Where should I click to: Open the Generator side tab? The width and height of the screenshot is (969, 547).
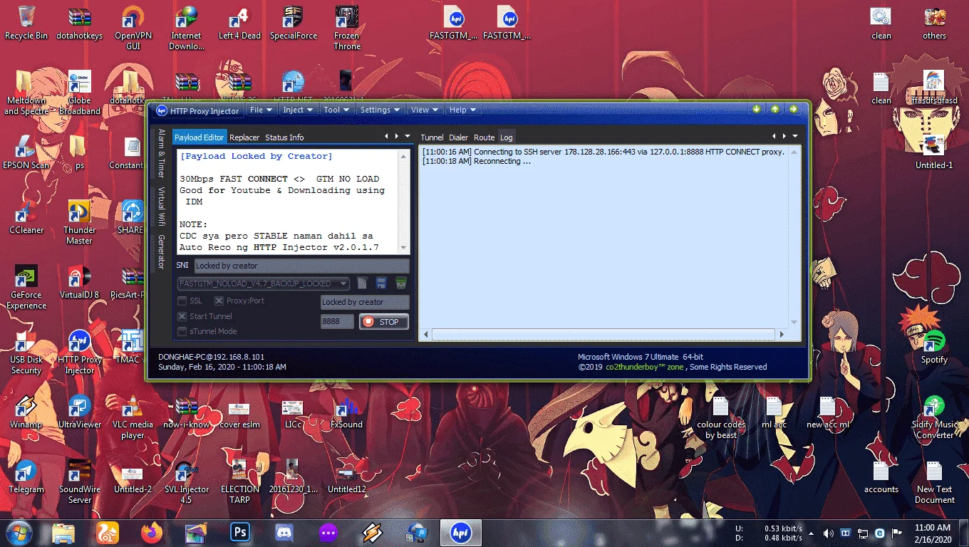162,252
